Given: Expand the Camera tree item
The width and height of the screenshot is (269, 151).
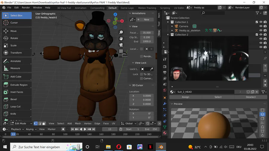Looking at the screenshot, I should tap(172, 26).
